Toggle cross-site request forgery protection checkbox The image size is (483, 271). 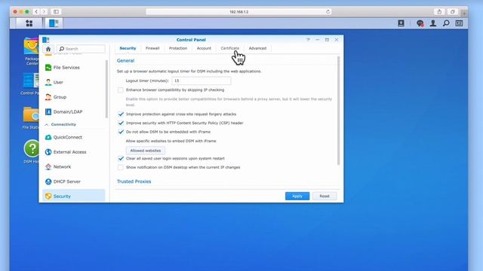point(121,114)
